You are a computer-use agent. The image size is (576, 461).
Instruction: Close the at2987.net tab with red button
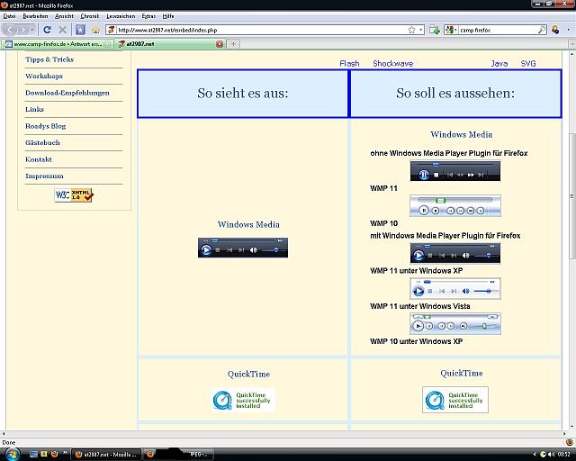[x=220, y=44]
